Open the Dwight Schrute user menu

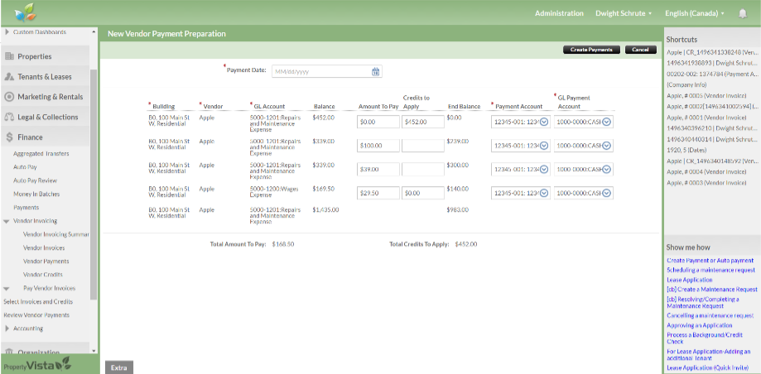pyautogui.click(x=623, y=13)
